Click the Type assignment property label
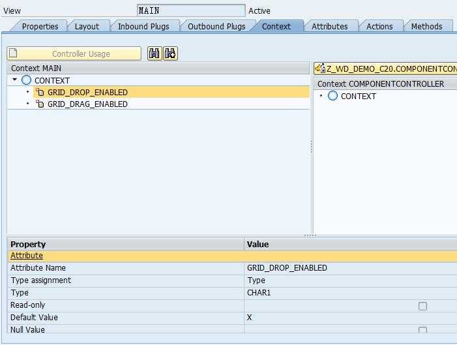 tap(41, 280)
